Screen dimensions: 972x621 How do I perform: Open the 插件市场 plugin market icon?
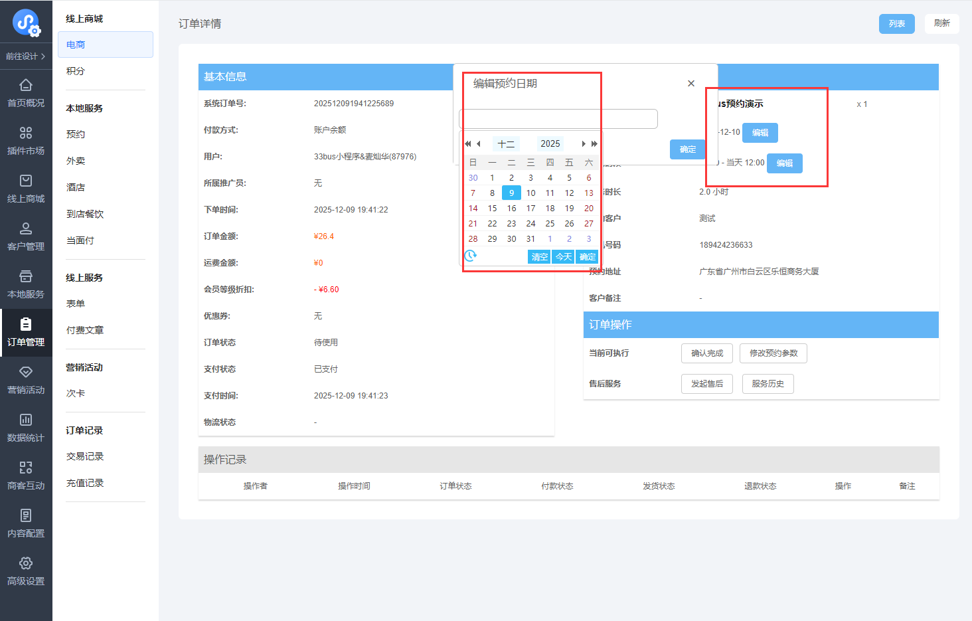(26, 133)
